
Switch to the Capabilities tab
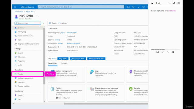point(52,63)
